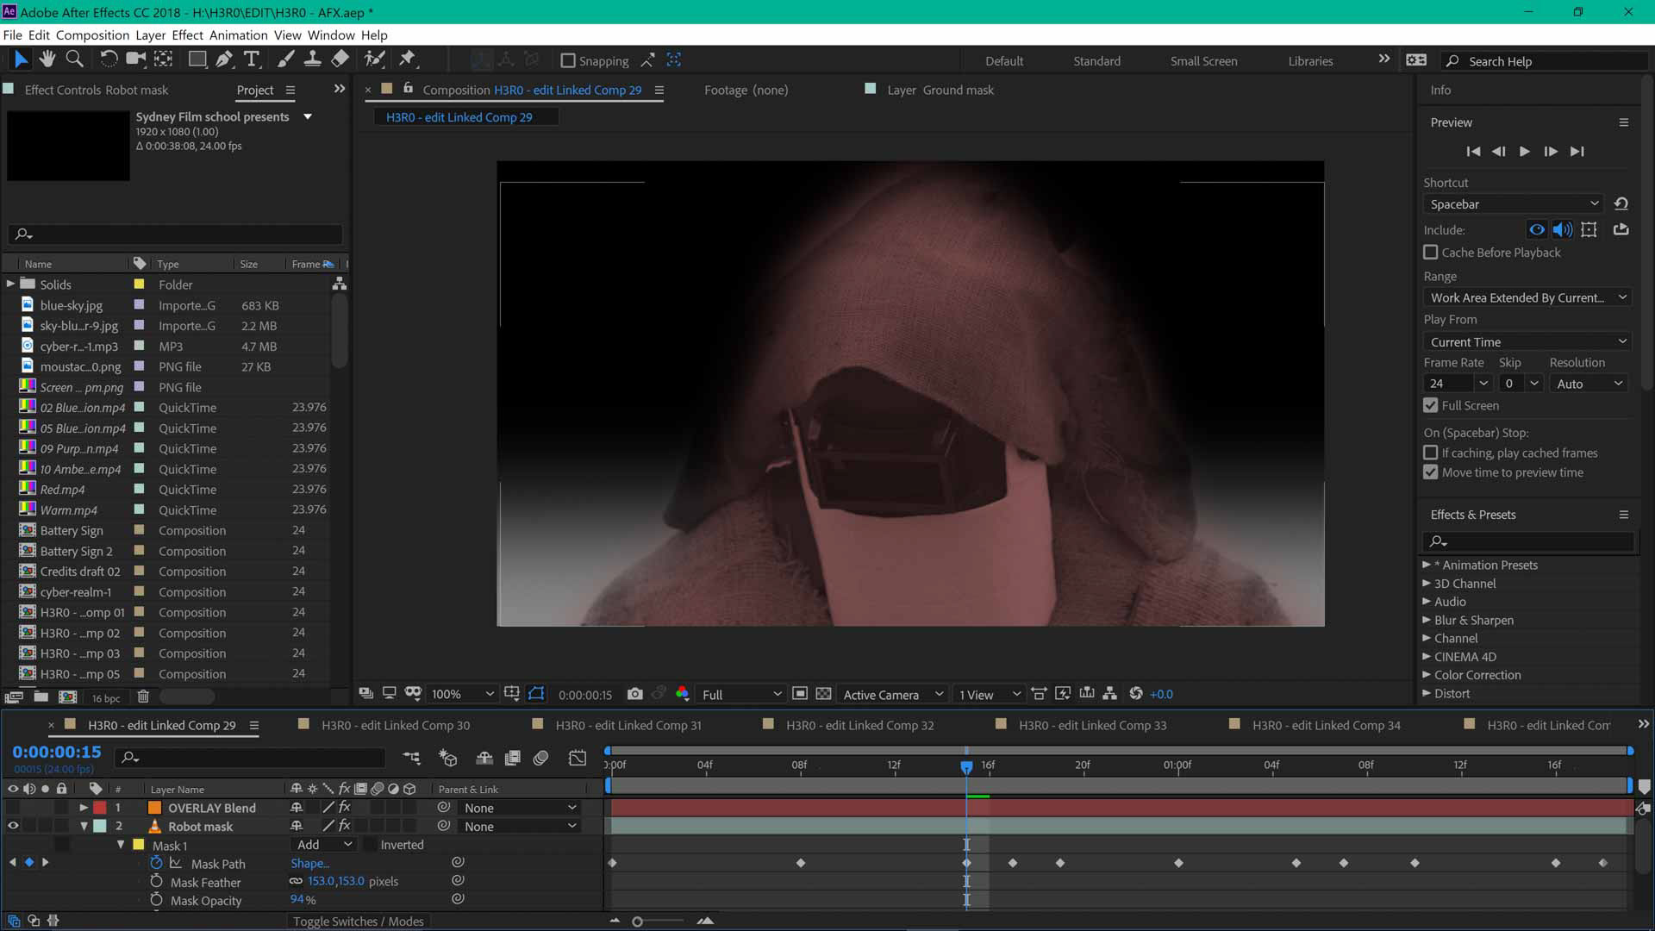Select the Unified Camera tool
The width and height of the screenshot is (1655, 931).
[135, 59]
